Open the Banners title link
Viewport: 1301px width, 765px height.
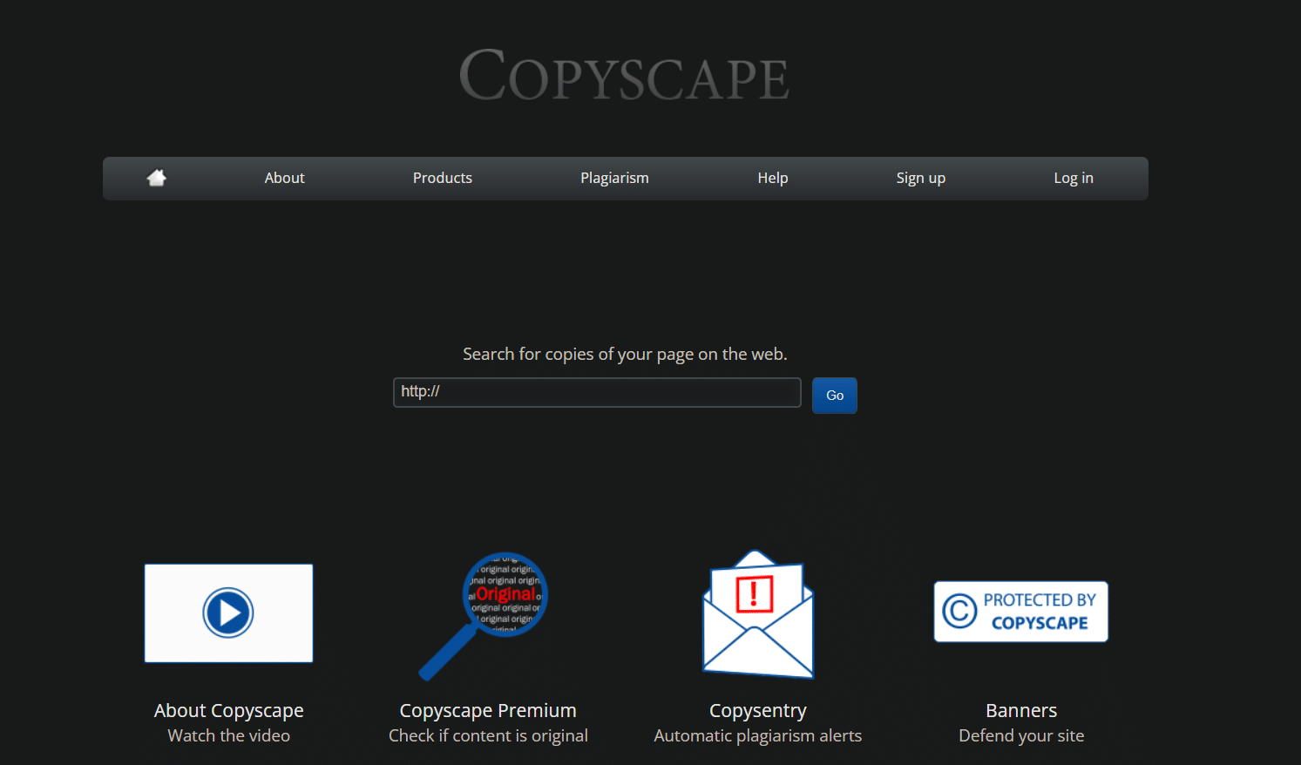click(1021, 710)
